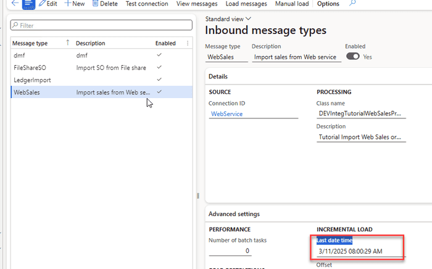Open the Options tab
Screen dimensions: 432x269
point(328,4)
